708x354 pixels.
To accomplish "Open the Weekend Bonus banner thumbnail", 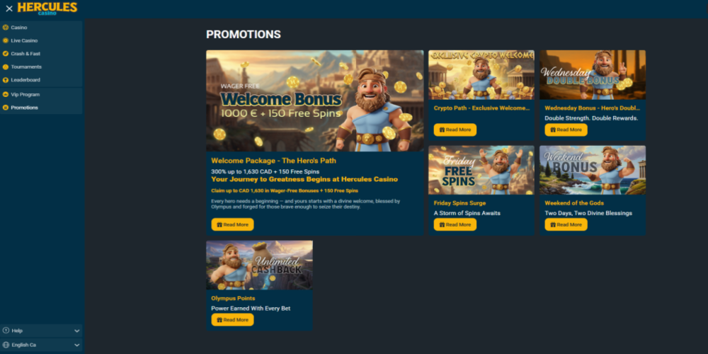I will pyautogui.click(x=593, y=170).
